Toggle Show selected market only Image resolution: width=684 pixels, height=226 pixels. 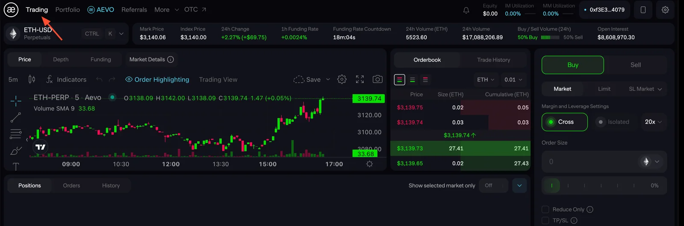coord(494,185)
